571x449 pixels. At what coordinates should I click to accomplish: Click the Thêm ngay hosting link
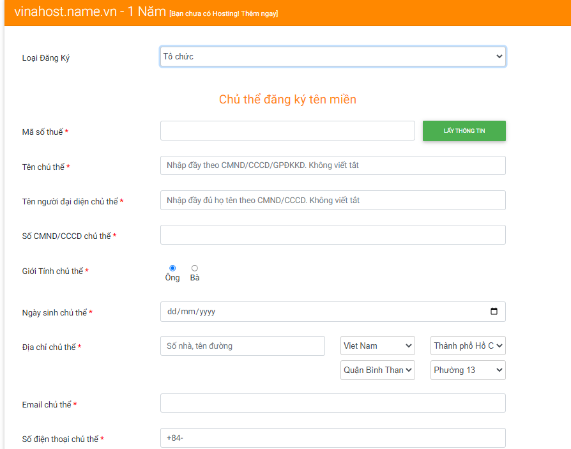coord(259,14)
